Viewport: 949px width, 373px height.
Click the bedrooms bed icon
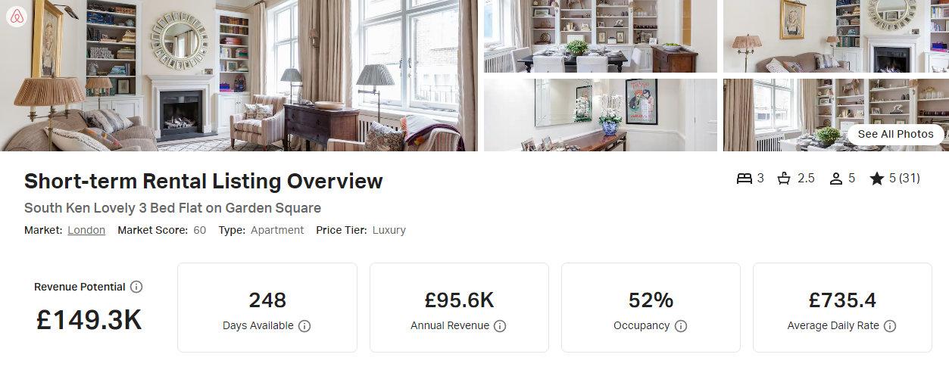tap(745, 179)
